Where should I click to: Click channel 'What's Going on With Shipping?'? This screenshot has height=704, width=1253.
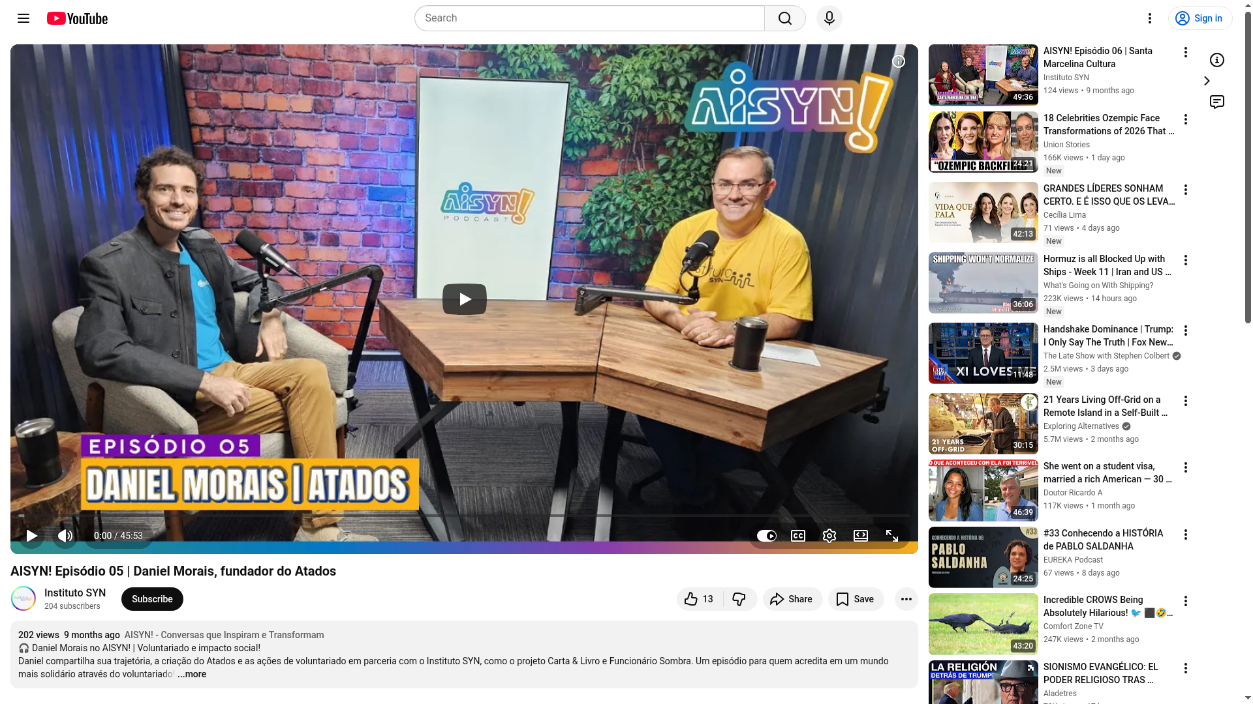(1098, 286)
